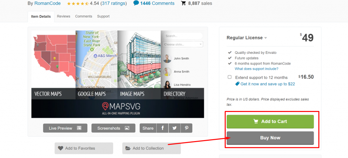Open What does support include link
Image resolution: width=348 pixels, height=158 pixels.
(257, 69)
